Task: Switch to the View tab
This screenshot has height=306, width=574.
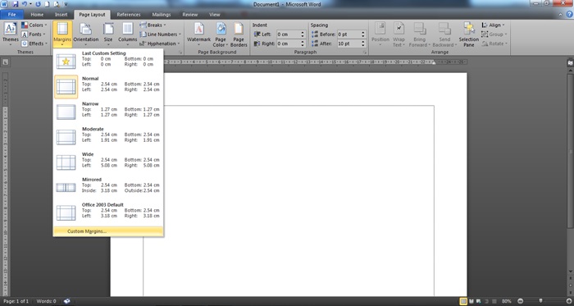Action: click(x=215, y=15)
